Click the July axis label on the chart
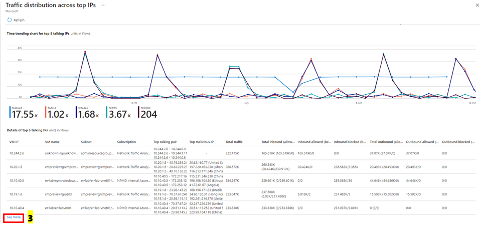 click(247, 103)
